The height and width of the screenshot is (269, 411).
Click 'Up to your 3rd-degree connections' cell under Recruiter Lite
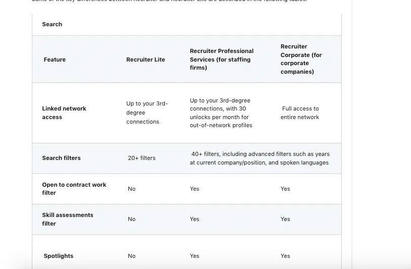(147, 113)
